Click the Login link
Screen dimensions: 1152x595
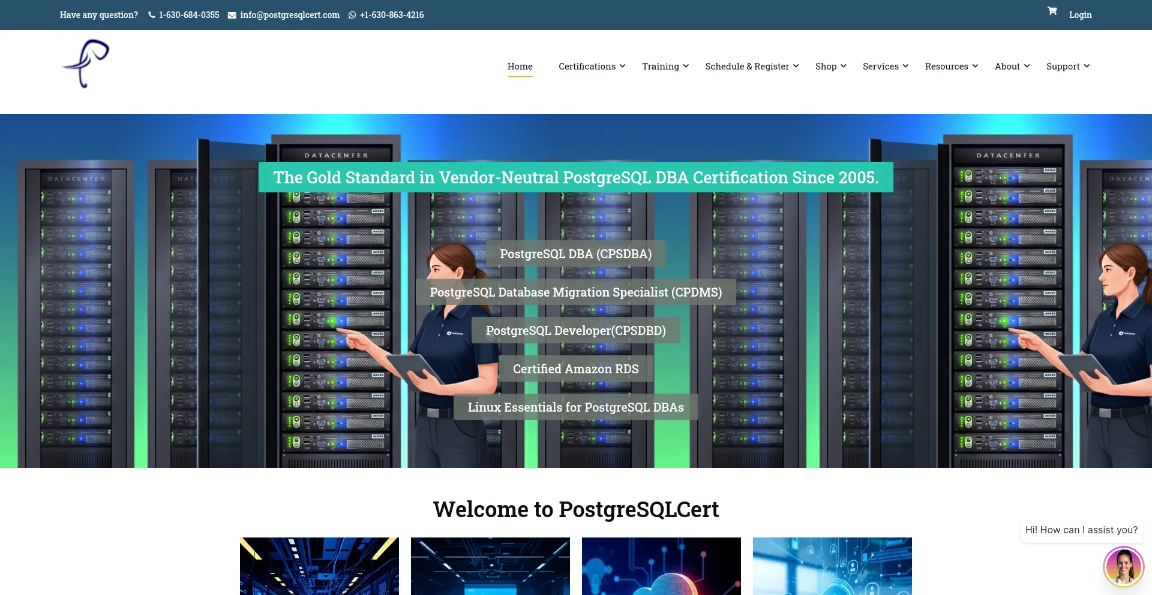coord(1080,15)
